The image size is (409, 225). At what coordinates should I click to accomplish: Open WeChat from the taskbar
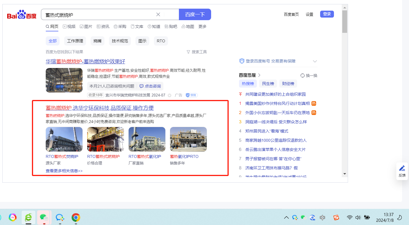pyautogui.click(x=43, y=217)
